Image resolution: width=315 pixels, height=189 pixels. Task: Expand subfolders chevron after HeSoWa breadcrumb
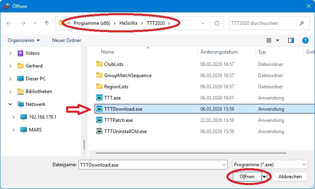tap(142, 23)
